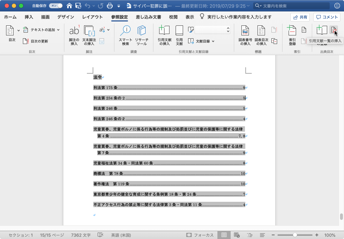Click the テキストの追加 button
The width and height of the screenshot is (344, 239).
[41, 30]
